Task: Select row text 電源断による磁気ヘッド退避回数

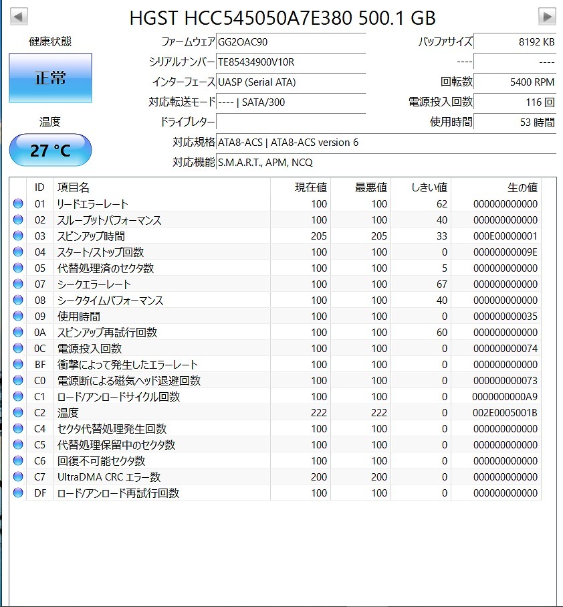Action: 129,381
